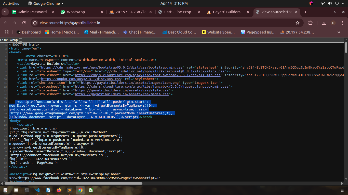Viewport: 348px width, 195px height.
Task: Open the Google Chrome app menu
Action: pyautogui.click(x=46, y=4)
